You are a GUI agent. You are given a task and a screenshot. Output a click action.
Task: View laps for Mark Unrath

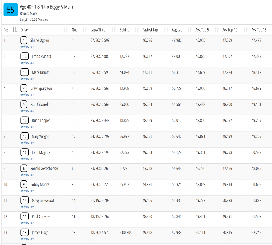27,79
